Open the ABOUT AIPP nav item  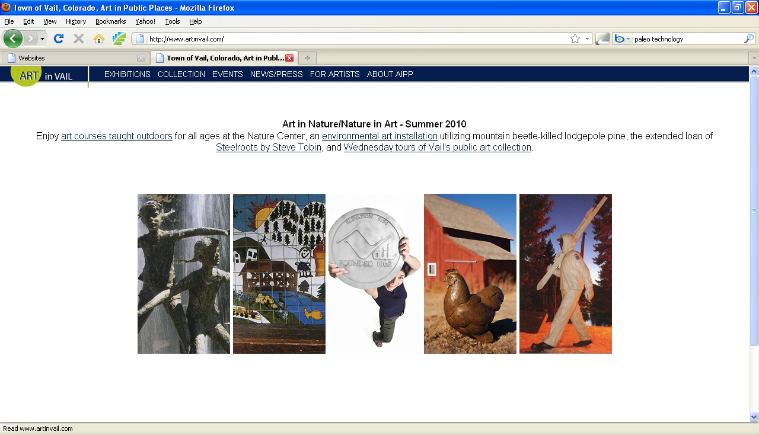[390, 74]
